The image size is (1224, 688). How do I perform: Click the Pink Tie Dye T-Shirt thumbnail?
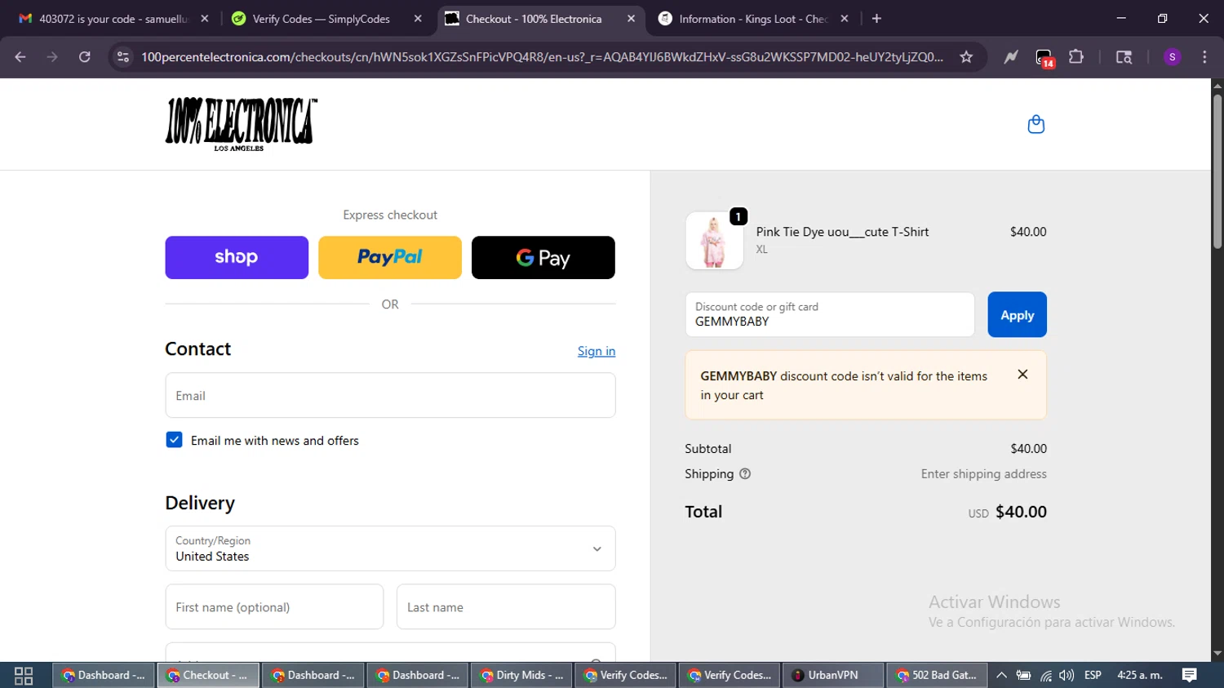pyautogui.click(x=714, y=241)
